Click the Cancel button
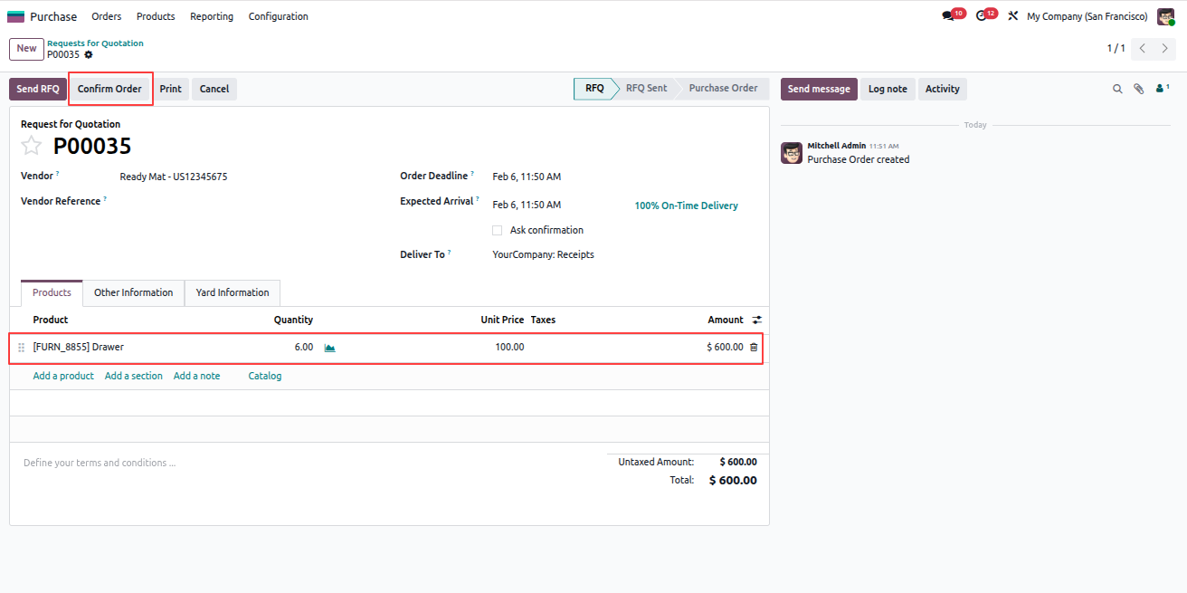This screenshot has width=1187, height=593. click(x=214, y=89)
